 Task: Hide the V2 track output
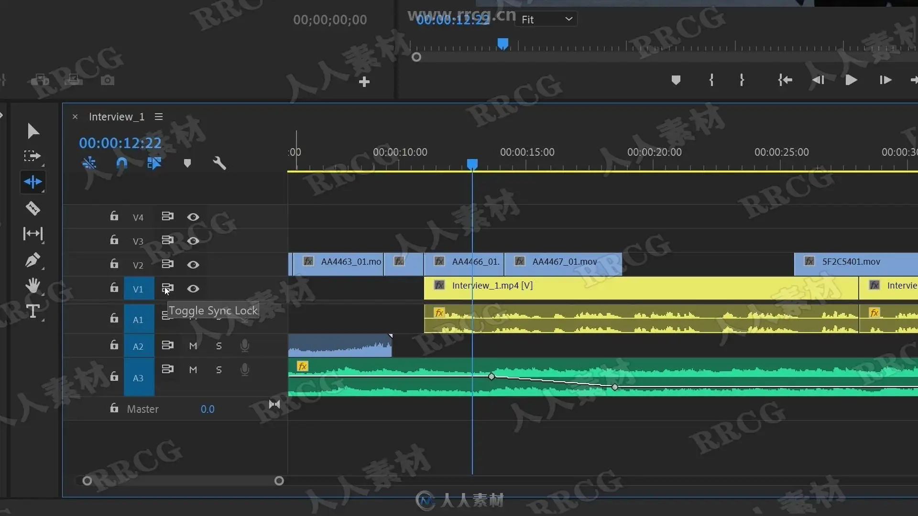[193, 265]
